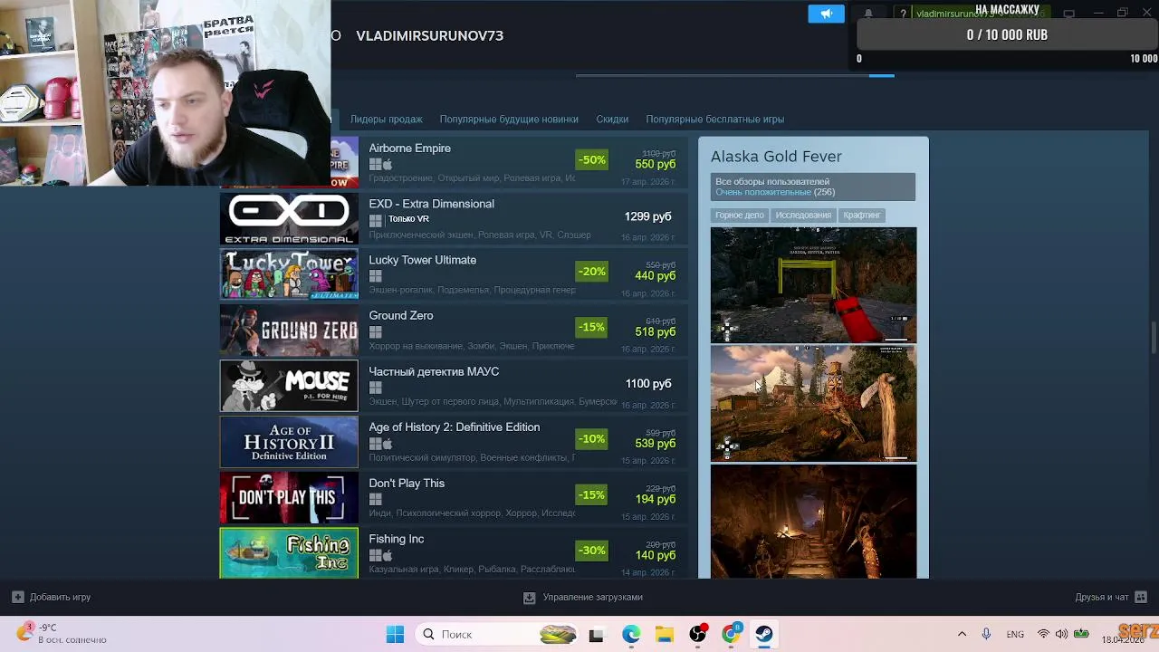Switch to the Популярные бесплатные игры tab
This screenshot has width=1159, height=652.
pyautogui.click(x=714, y=120)
